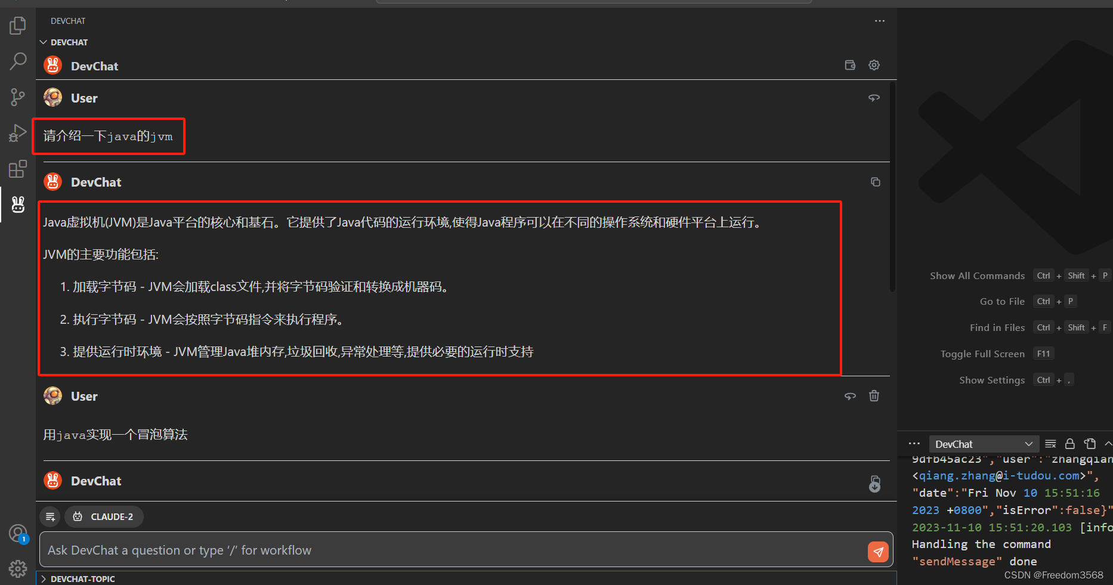
Task: Click the first paragraph of JVM answer
Action: pyautogui.click(x=403, y=222)
